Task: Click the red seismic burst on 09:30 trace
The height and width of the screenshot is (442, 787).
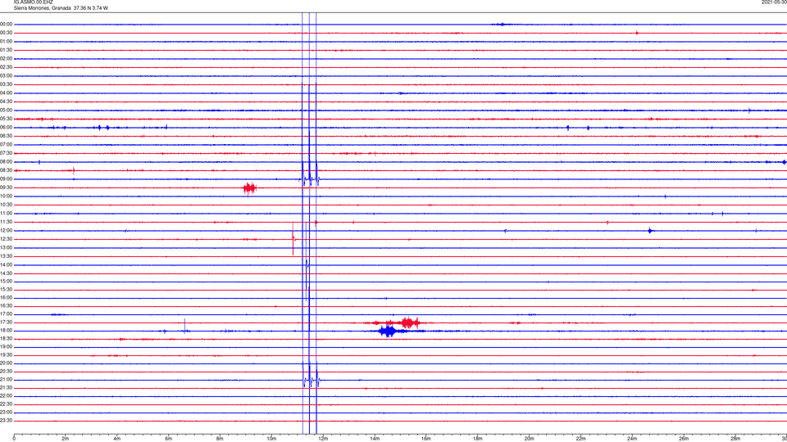Action: (x=250, y=188)
